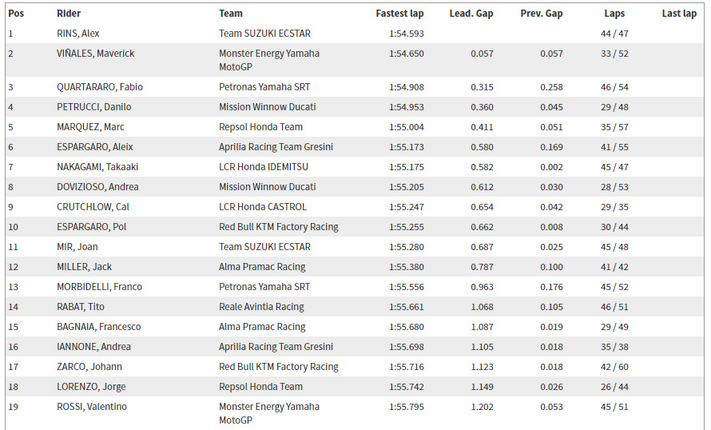Select LORENZO, Jorge in the table
The width and height of the screenshot is (711, 430).
[x=91, y=387]
